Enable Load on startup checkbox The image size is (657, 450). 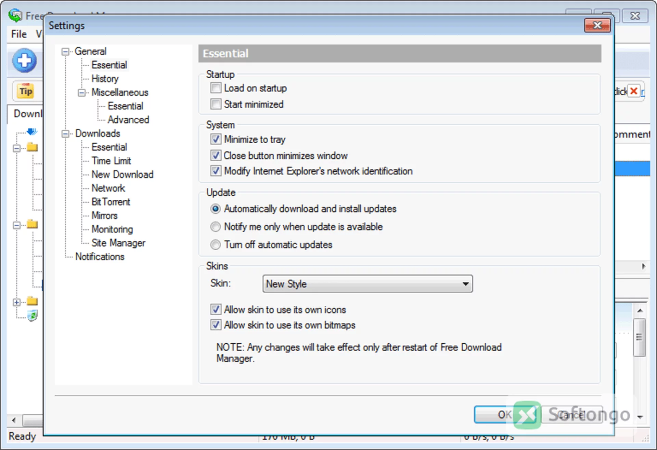pyautogui.click(x=216, y=88)
